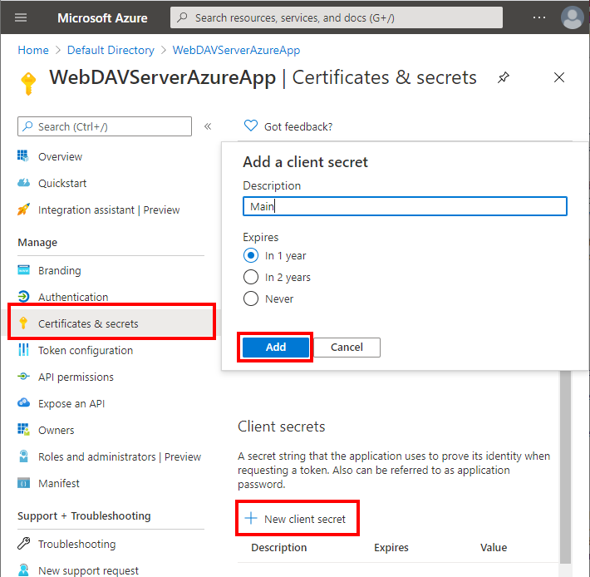Open WebDAVServerAzureApp breadcrumb link

(236, 50)
